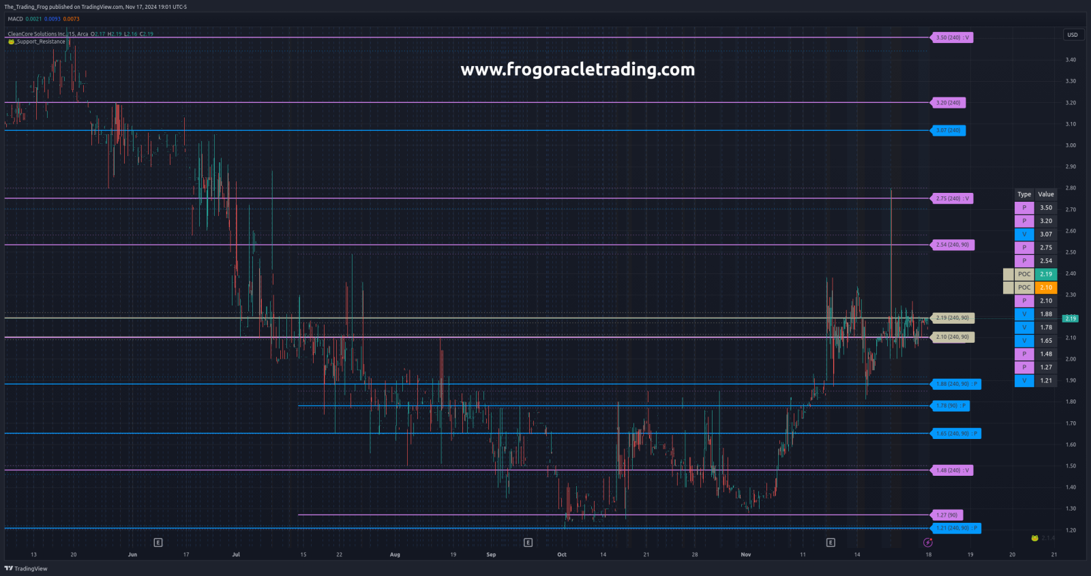Click the table value 1.27
The image size is (1091, 576).
(1046, 367)
